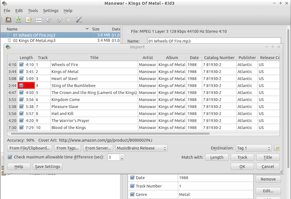The image size is (291, 199).
Task: Uncheck The Crown and the Ring checkbox
Action: (22, 92)
